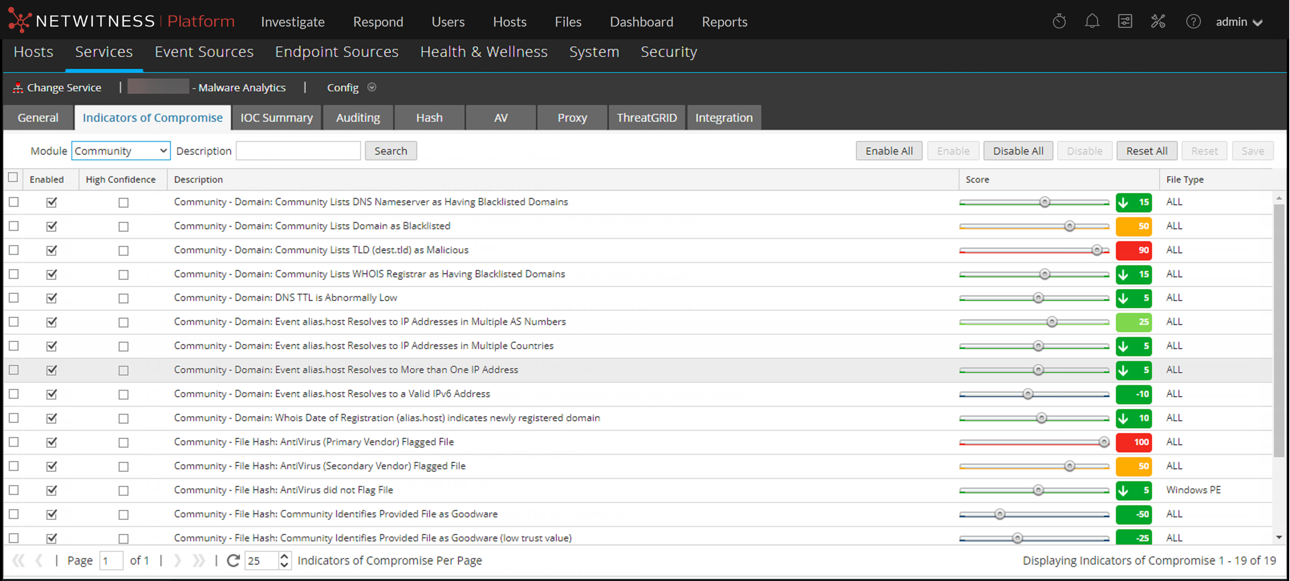Expand the Config menu arrow
Screen dimensions: 1290x581
371,88
